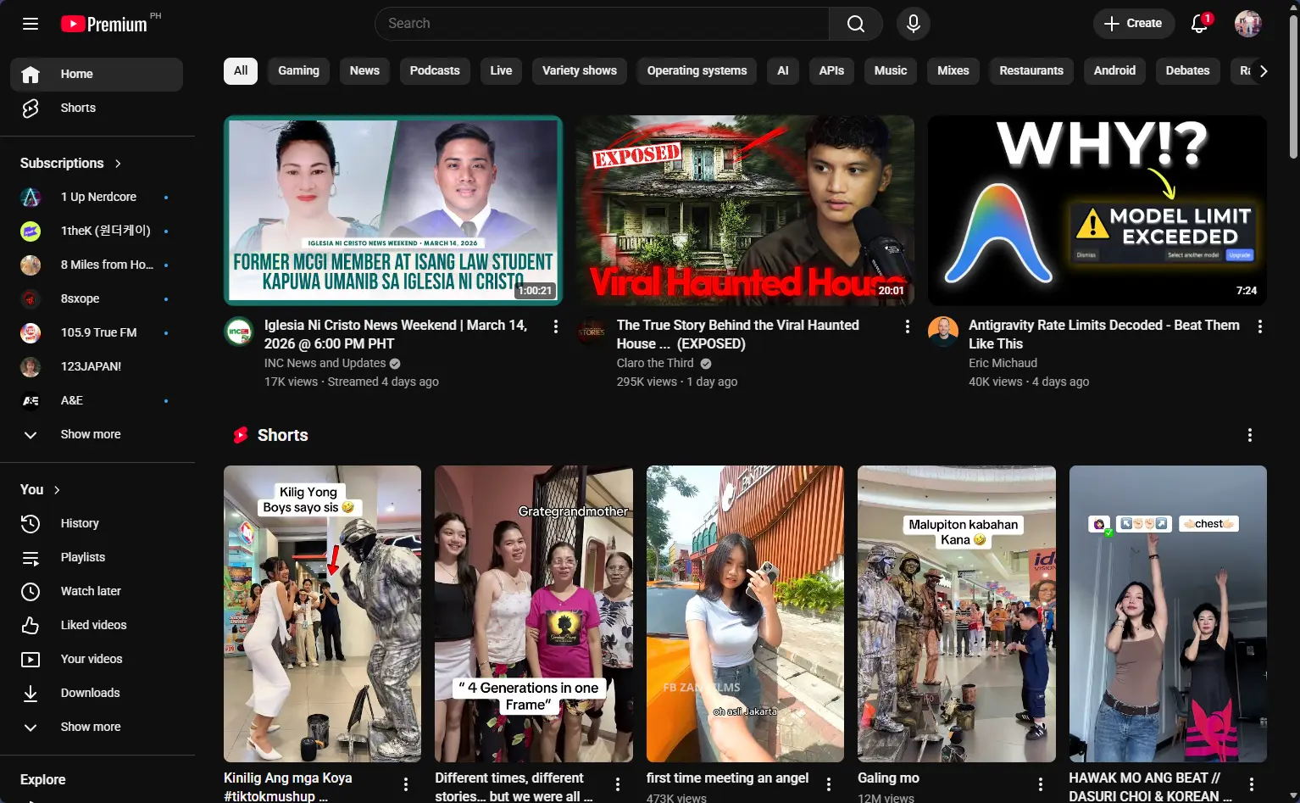Show more subscriptions

click(97, 434)
